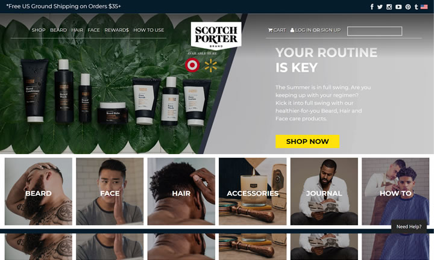Open the Shop menu item
This screenshot has width=434, height=260.
[x=39, y=30]
